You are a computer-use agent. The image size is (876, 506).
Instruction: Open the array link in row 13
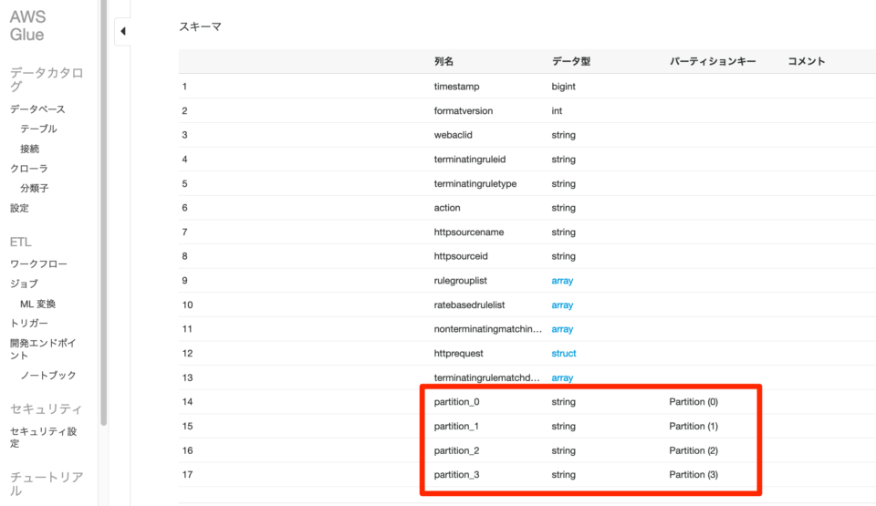pyautogui.click(x=562, y=377)
